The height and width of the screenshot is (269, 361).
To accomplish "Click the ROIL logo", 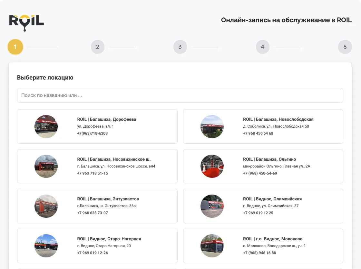I will coord(26,23).
